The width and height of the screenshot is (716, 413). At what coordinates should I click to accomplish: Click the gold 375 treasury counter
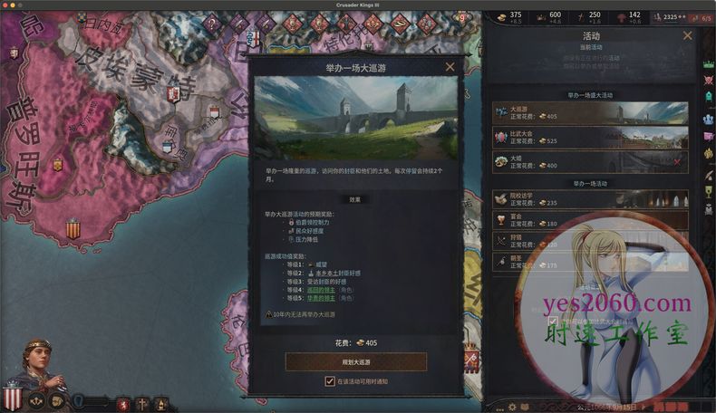coord(510,17)
